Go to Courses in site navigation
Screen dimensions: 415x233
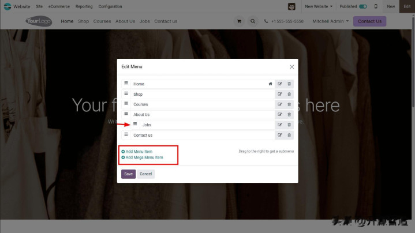tap(102, 21)
